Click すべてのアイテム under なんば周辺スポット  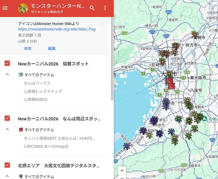click(x=39, y=130)
